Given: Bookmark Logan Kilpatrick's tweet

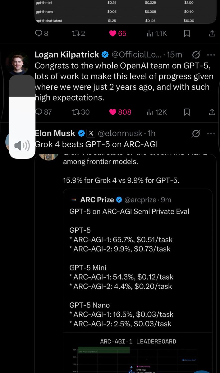Looking at the screenshot, I should tap(187, 112).
